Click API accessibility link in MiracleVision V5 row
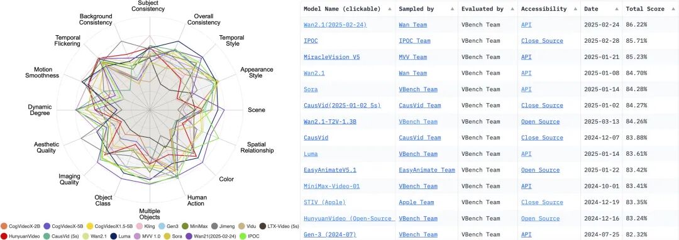This screenshot has height=240, width=679. pyautogui.click(x=526, y=57)
